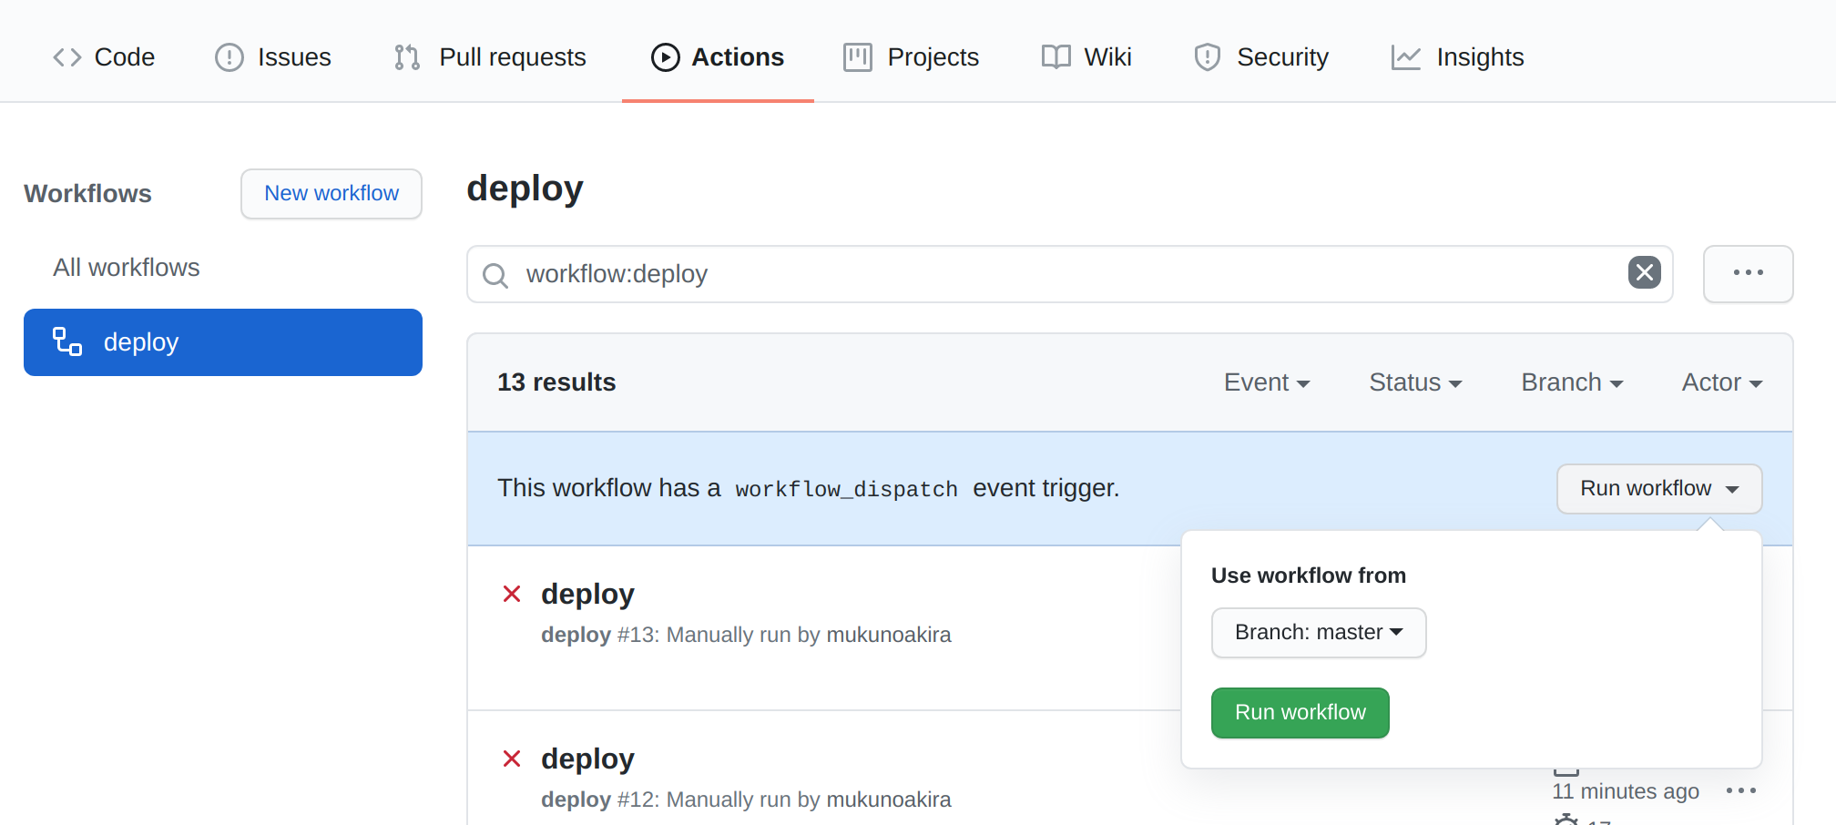The image size is (1836, 825).
Task: Click failed status icon for deploy #12
Action: 512,759
